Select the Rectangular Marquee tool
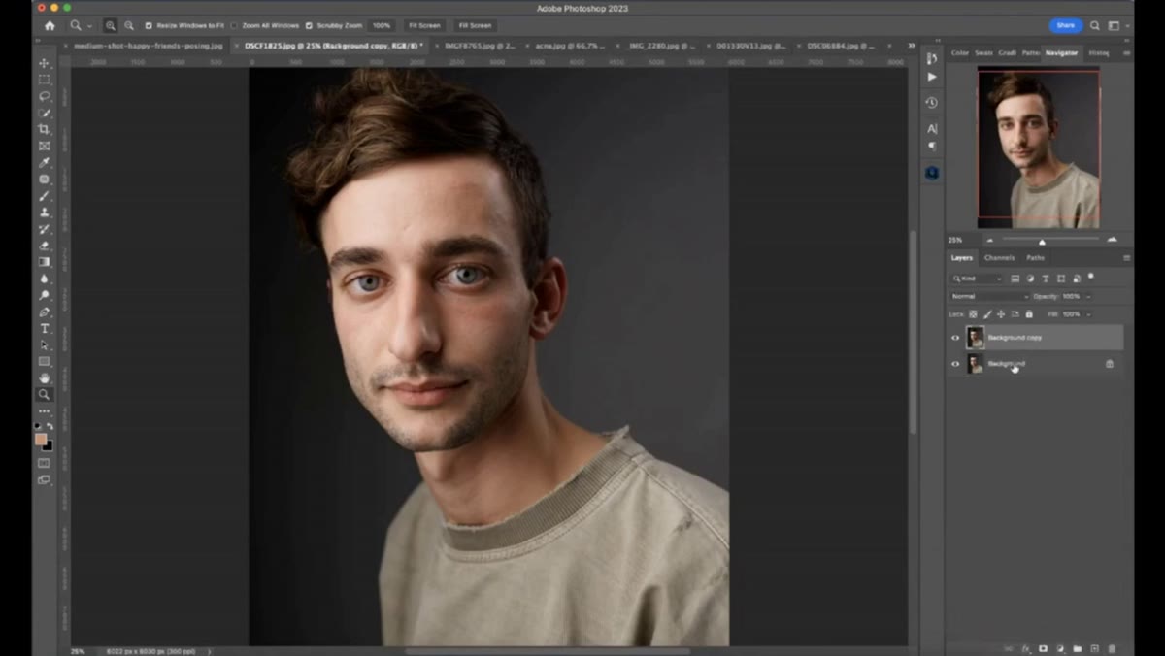Image resolution: width=1165 pixels, height=656 pixels. point(44,80)
